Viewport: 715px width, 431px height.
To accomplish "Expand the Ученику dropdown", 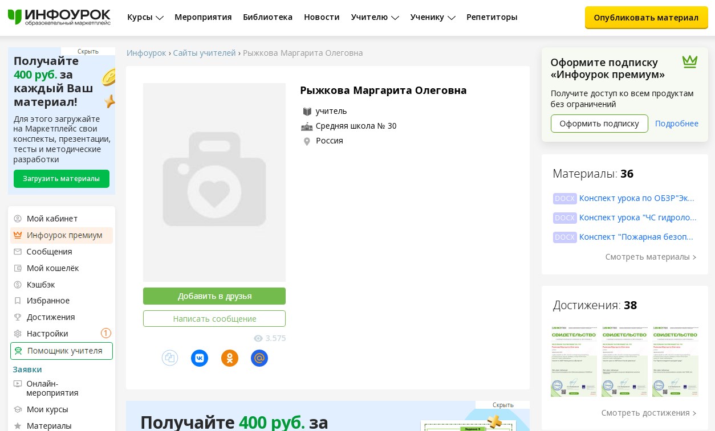I will coord(433,17).
